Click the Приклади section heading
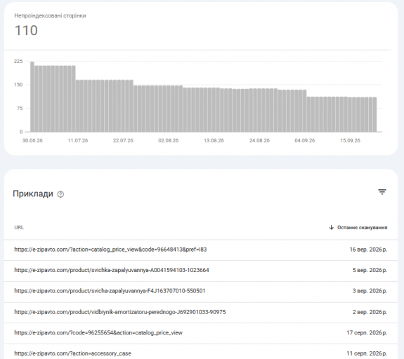The height and width of the screenshot is (359, 404). 33,194
